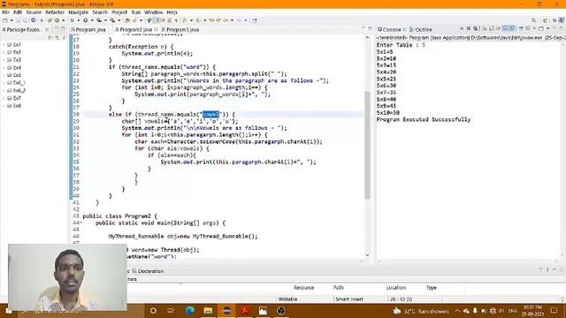
Task: Select the Ex7 project in Package Explorer
Action: click(x=14, y=98)
